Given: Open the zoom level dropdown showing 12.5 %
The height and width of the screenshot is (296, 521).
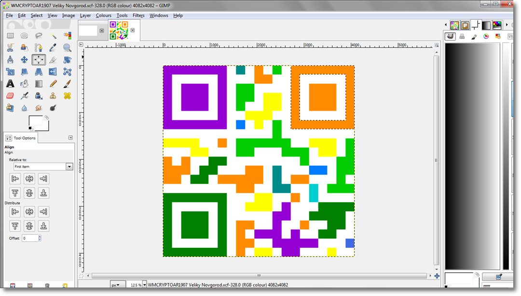Looking at the screenshot, I should (x=144, y=285).
